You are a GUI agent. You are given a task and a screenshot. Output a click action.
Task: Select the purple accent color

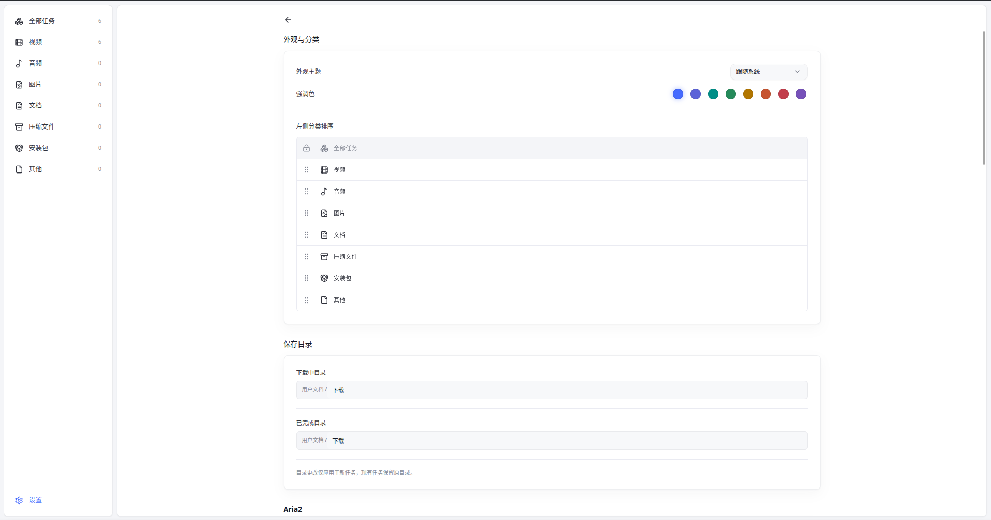click(801, 94)
